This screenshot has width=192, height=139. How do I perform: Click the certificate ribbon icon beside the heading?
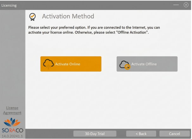click(32, 16)
